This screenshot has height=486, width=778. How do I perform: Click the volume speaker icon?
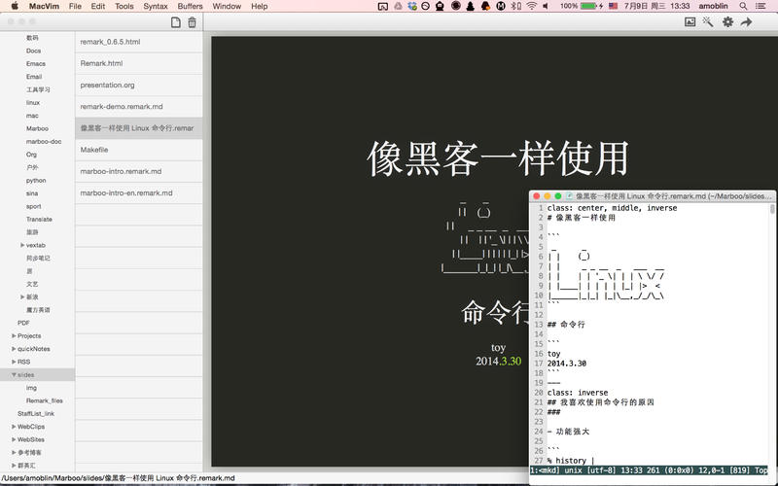546,6
